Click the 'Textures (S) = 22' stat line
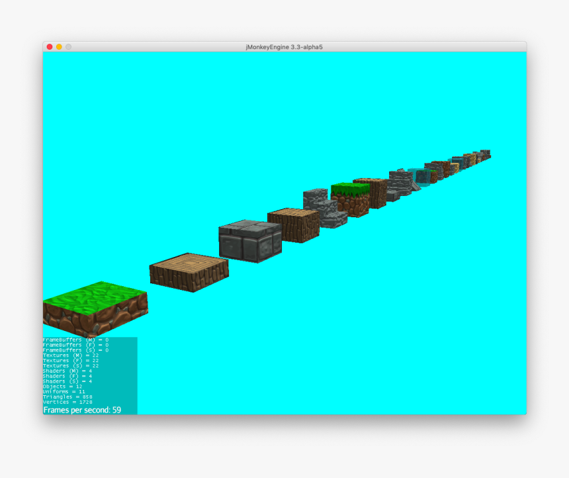 tap(71, 365)
